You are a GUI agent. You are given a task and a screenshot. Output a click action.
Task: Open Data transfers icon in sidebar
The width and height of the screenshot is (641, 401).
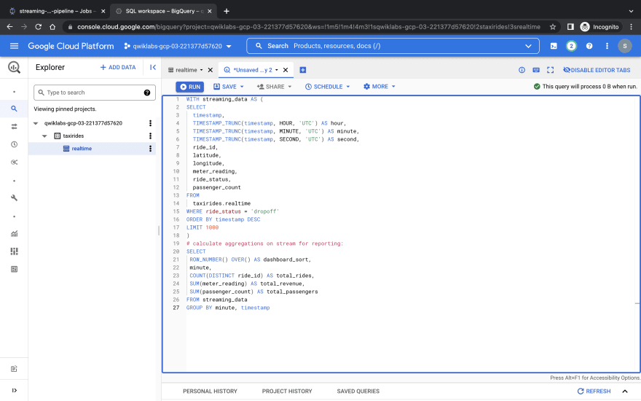(15, 126)
